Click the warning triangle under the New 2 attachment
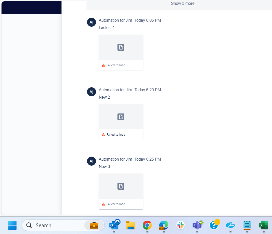Viewport: 272px width, 234px height. pos(103,135)
